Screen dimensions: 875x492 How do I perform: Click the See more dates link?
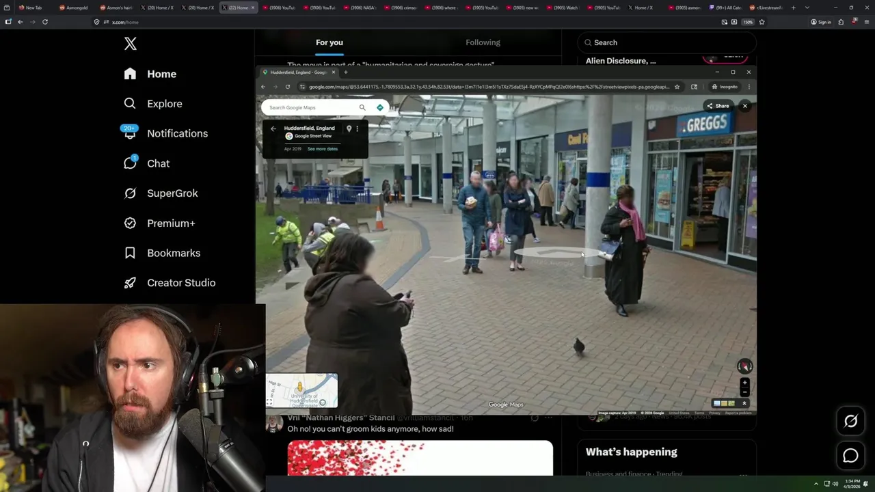pyautogui.click(x=323, y=149)
